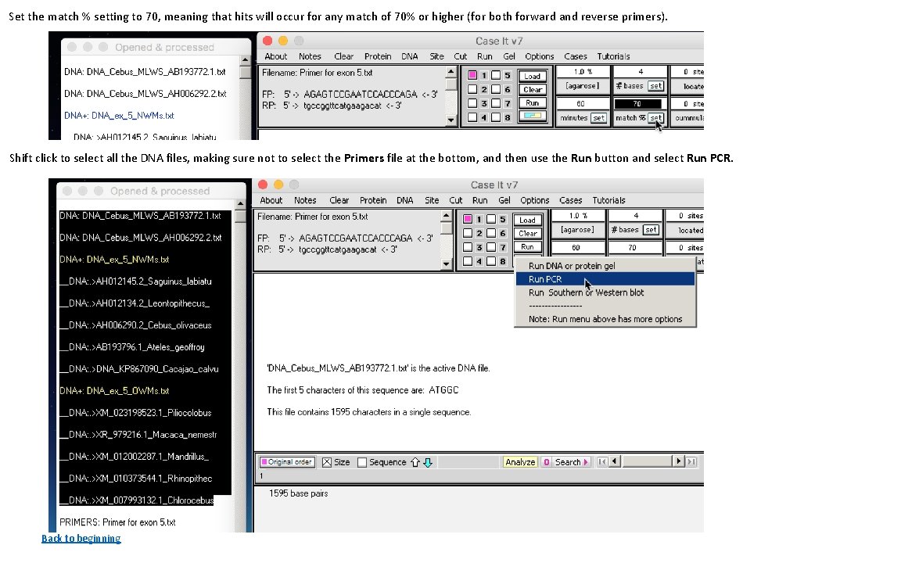Jump to first result using skip-back icon
The image size is (901, 563).
click(x=601, y=461)
